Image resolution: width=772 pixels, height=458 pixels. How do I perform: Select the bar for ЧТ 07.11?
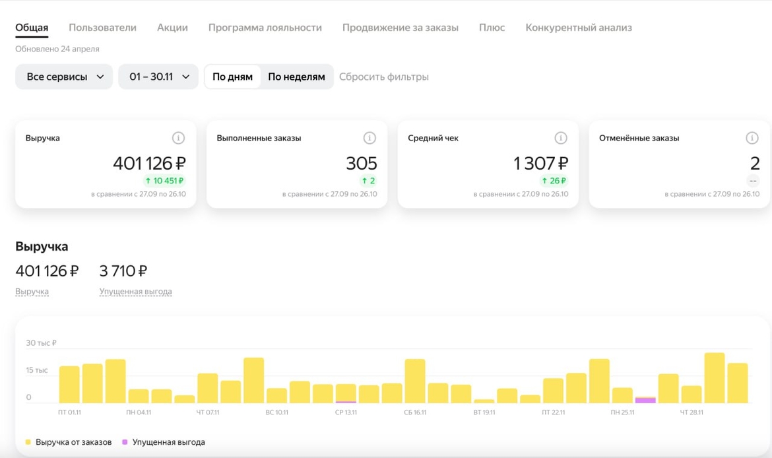pos(208,388)
